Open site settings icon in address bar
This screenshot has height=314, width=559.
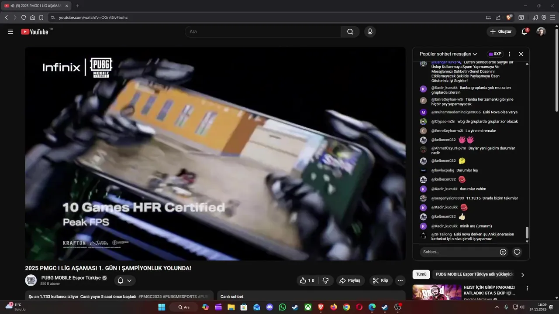point(52,17)
